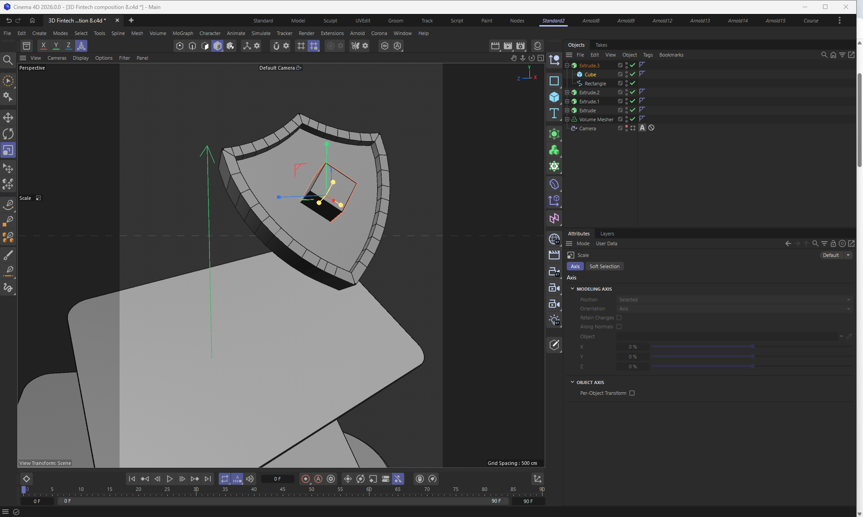Select the Move tool in left toolbar
The image size is (863, 517).
tap(8, 118)
